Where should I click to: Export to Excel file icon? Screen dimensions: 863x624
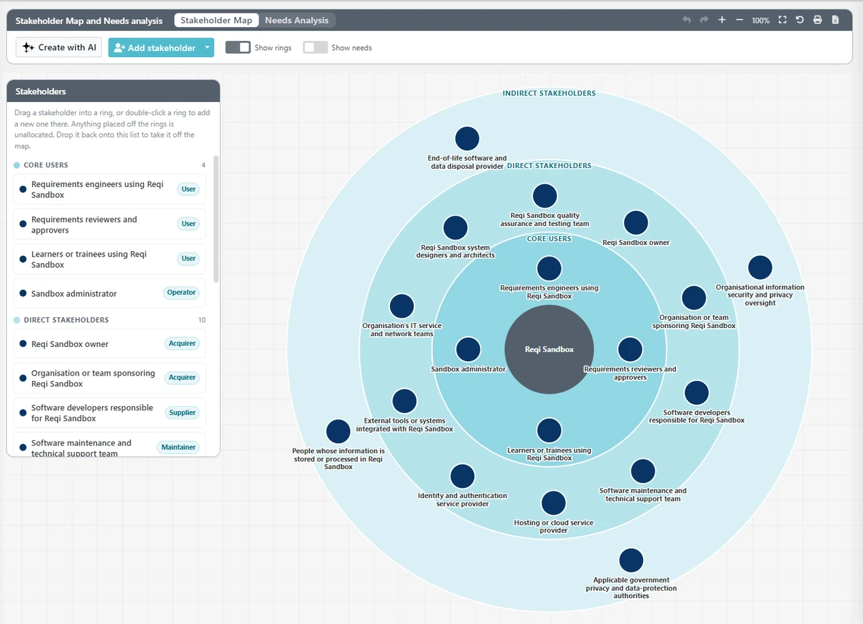(x=835, y=20)
